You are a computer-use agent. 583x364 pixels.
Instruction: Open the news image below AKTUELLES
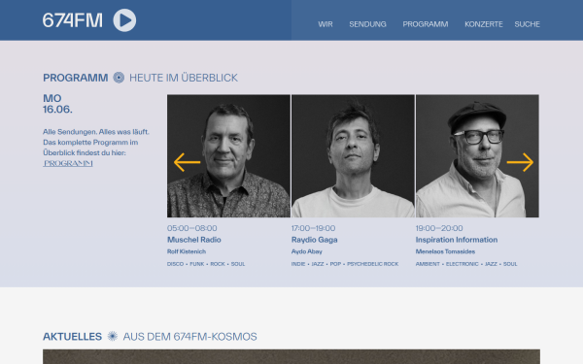click(x=291, y=356)
